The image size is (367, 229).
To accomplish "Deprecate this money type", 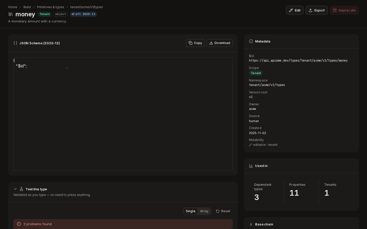I will (344, 10).
